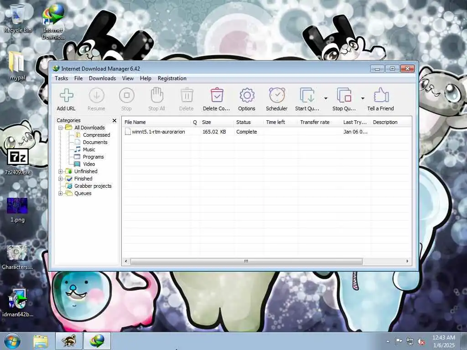Open the Scheduler clock icon
The height and width of the screenshot is (350, 467).
tap(277, 95)
